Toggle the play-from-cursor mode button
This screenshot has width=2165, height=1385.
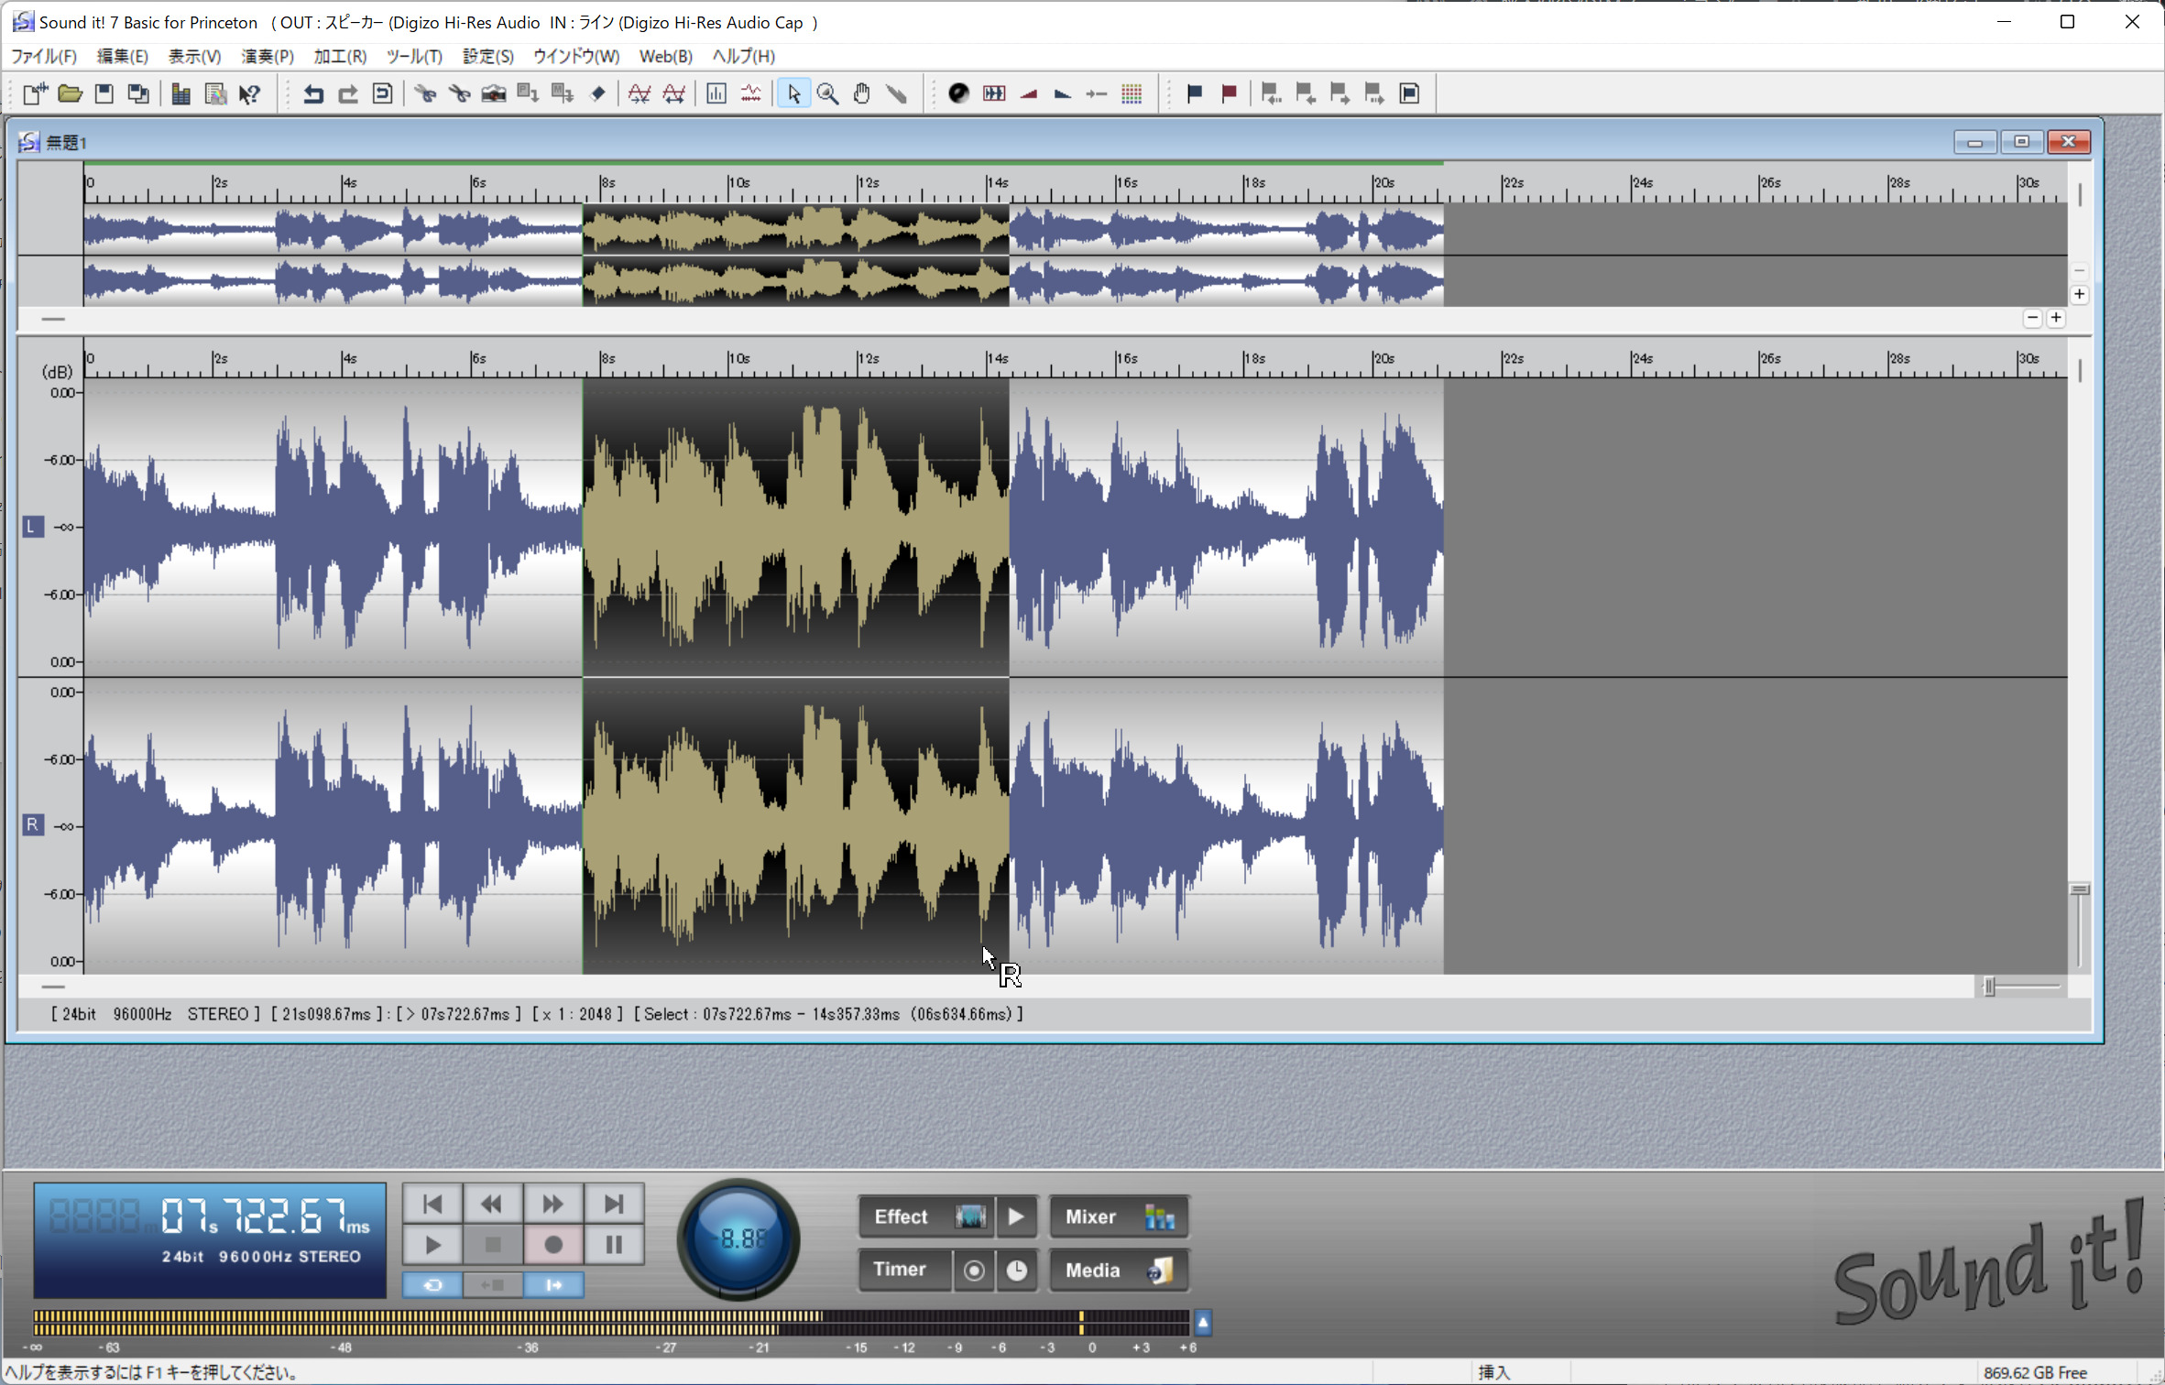(553, 1285)
